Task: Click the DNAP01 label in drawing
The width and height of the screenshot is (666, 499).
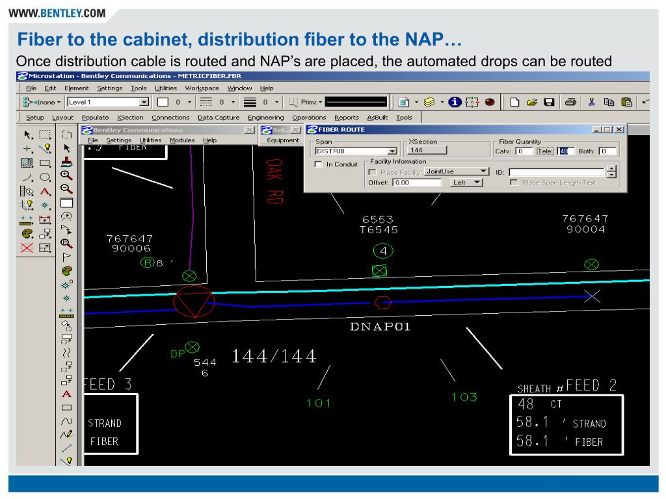Action: [380, 327]
